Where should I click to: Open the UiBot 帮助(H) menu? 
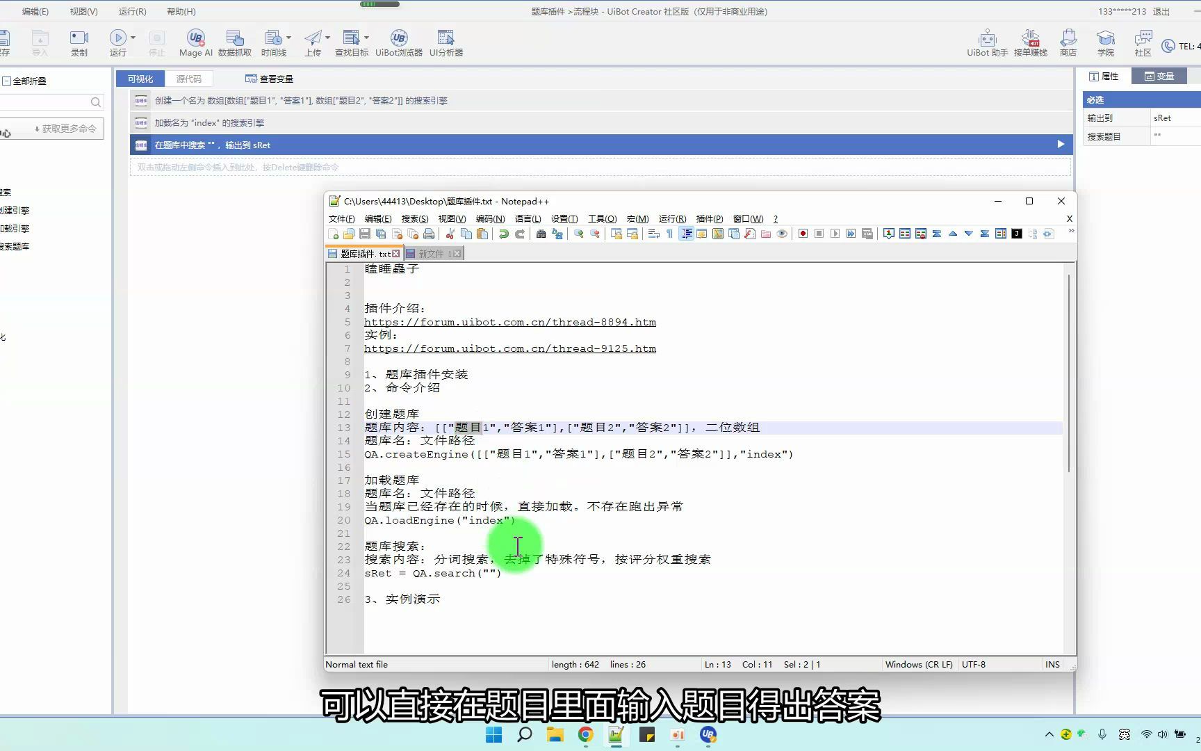click(181, 11)
